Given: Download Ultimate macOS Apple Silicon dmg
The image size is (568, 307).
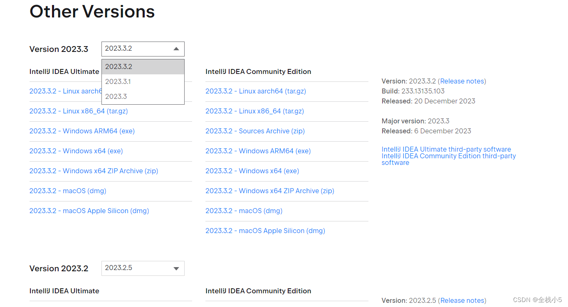Looking at the screenshot, I should tap(89, 211).
